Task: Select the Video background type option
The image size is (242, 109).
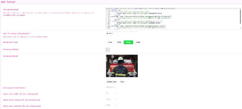Action: tap(138, 42)
